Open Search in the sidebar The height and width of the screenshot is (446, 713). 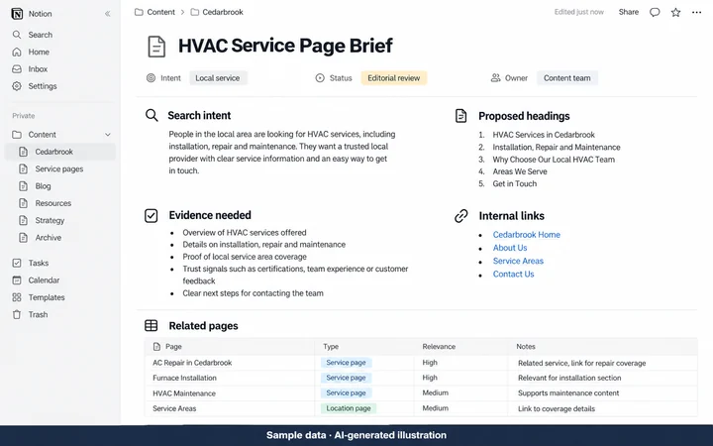tap(40, 35)
